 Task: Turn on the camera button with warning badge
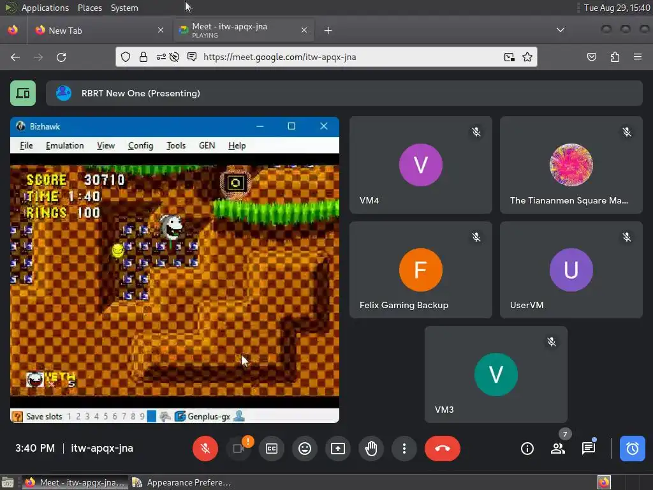tap(238, 449)
